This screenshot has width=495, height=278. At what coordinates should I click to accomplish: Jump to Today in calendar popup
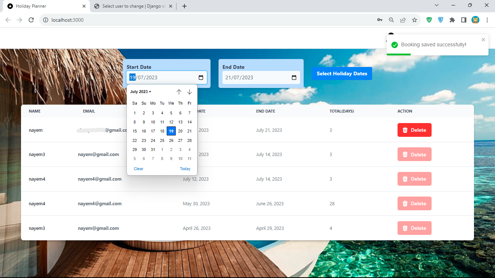point(185,169)
